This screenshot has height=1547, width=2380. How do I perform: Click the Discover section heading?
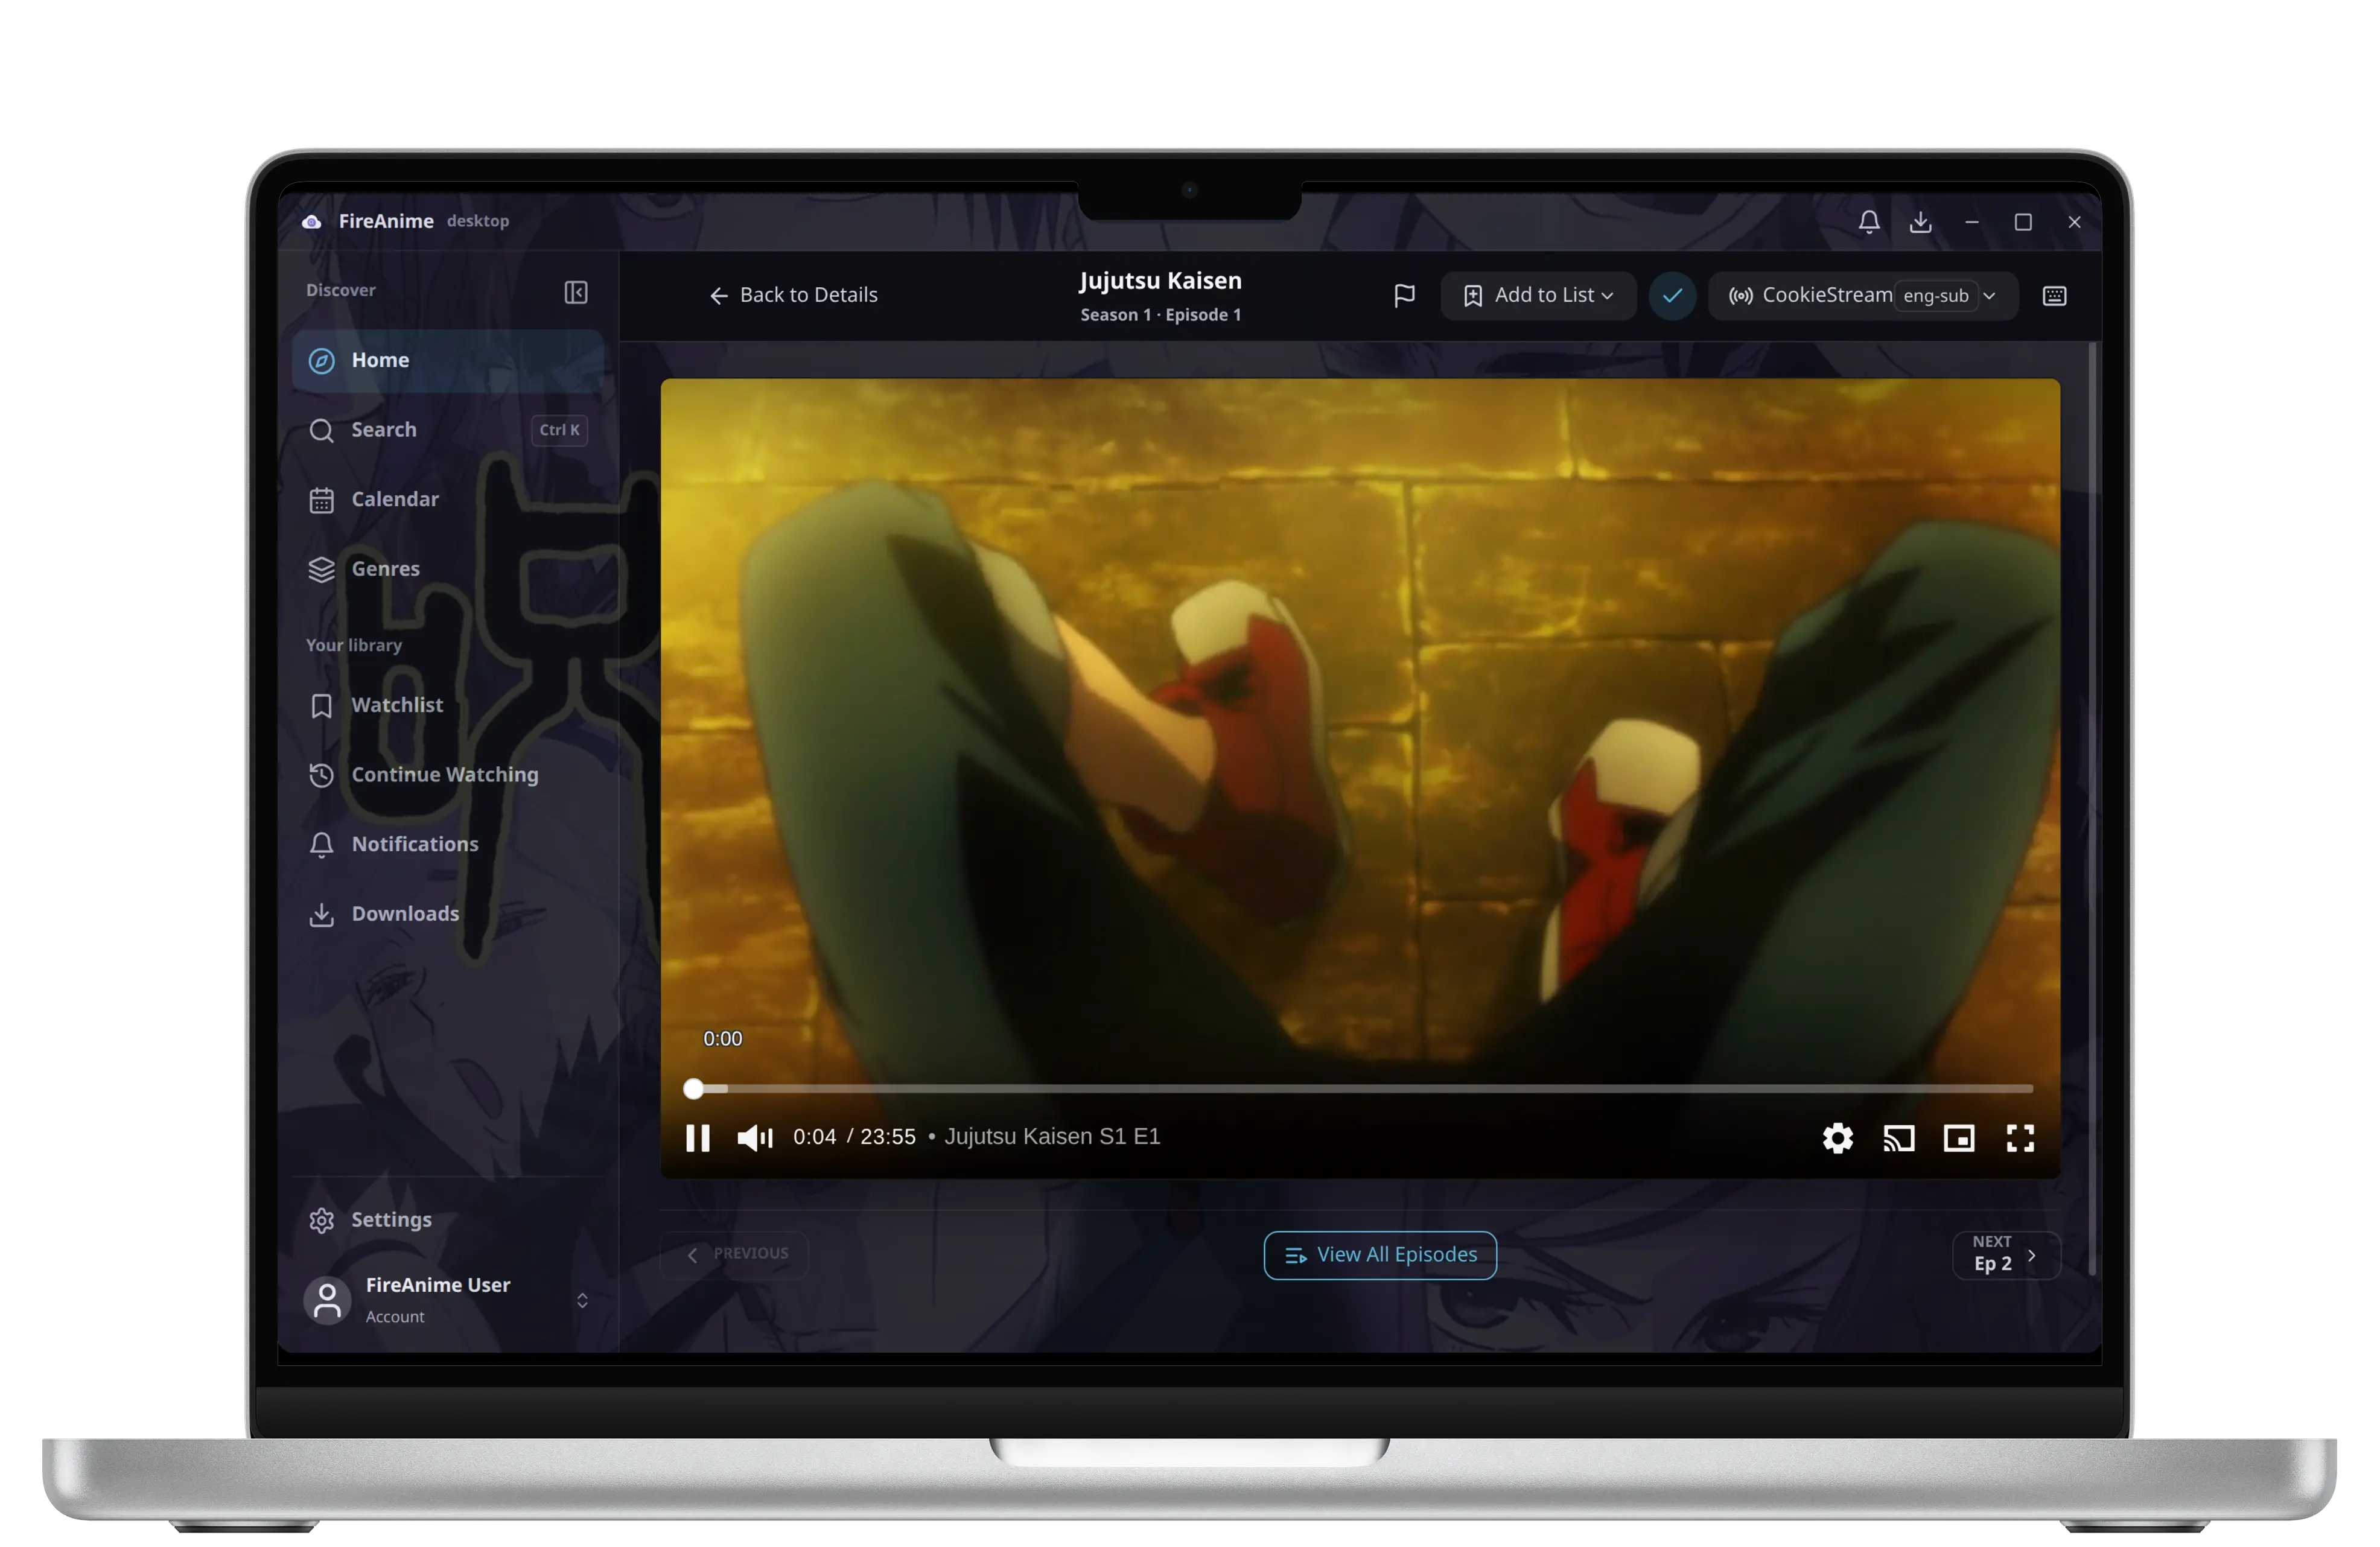(x=341, y=290)
